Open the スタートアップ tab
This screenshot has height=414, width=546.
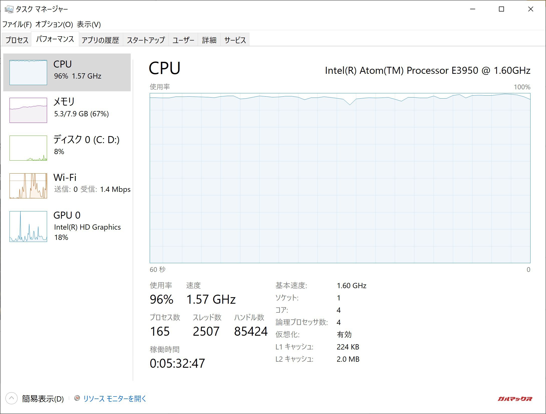146,40
